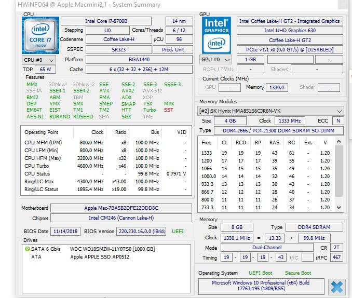Click the CL column header in timings
This screenshot has height=298, width=352.
(x=224, y=143)
